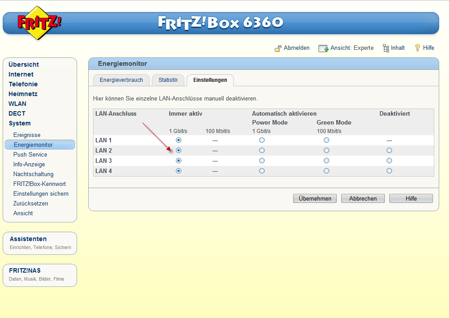The height and width of the screenshot is (318, 449).
Task: Open the Inhalt link
Action: [x=398, y=48]
